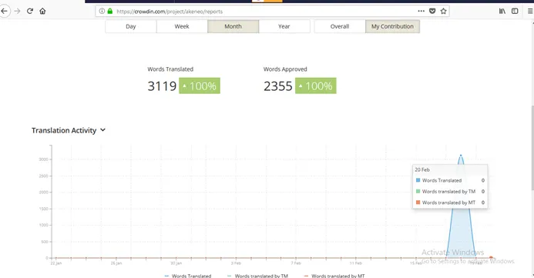534x278 pixels.
Task: Toggle the Overall report view
Action: [340, 26]
